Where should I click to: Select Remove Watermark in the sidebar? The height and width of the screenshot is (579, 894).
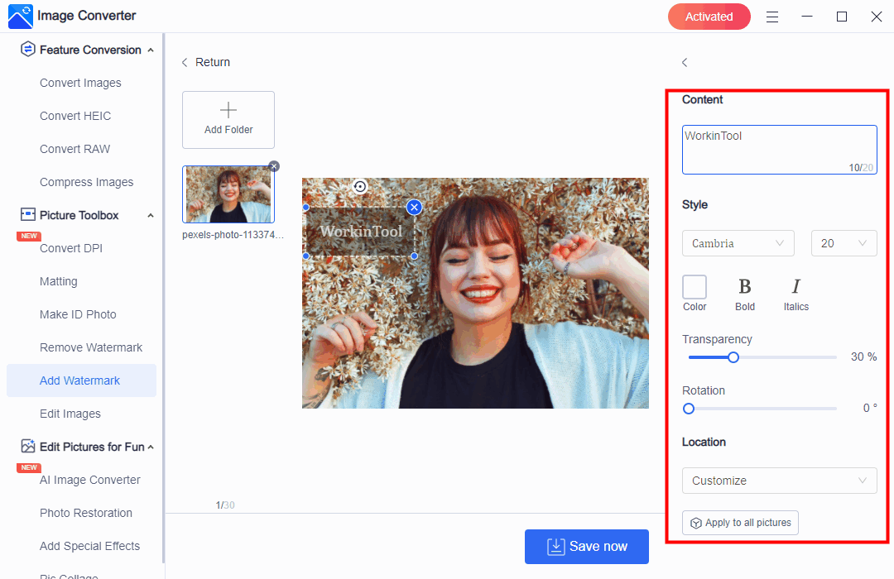(91, 347)
